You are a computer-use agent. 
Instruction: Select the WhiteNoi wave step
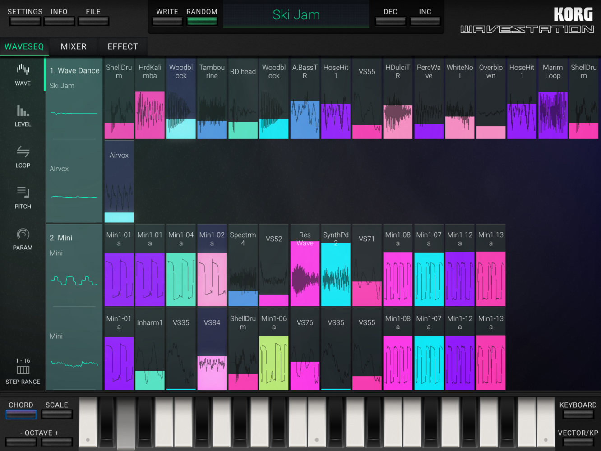tap(460, 98)
